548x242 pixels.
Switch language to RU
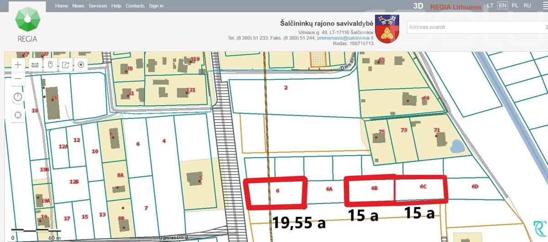(527, 5)
